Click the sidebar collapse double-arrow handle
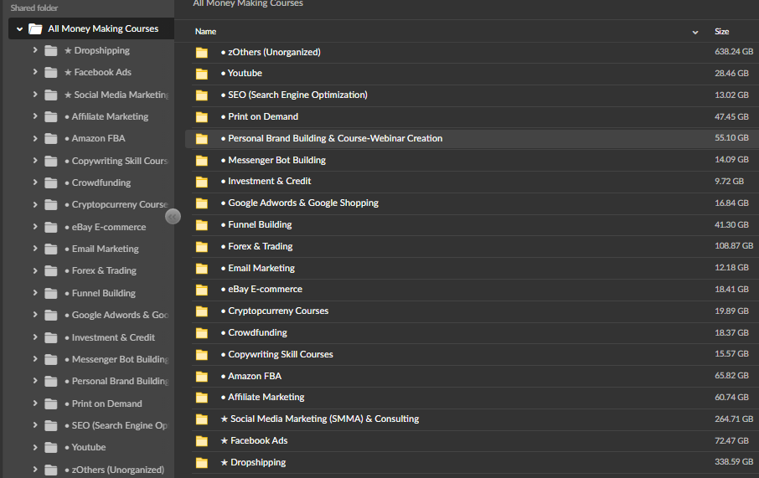 tap(173, 217)
